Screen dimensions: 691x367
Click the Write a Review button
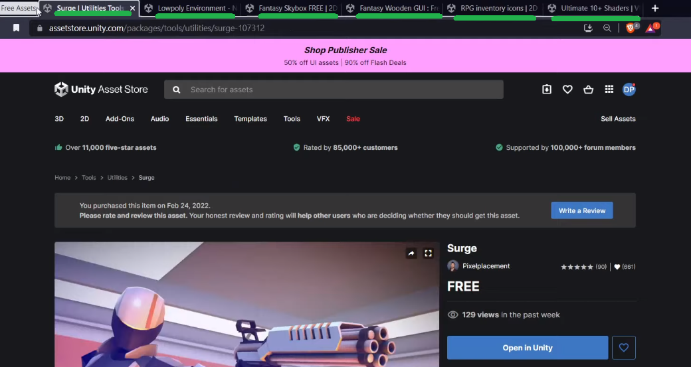point(582,210)
